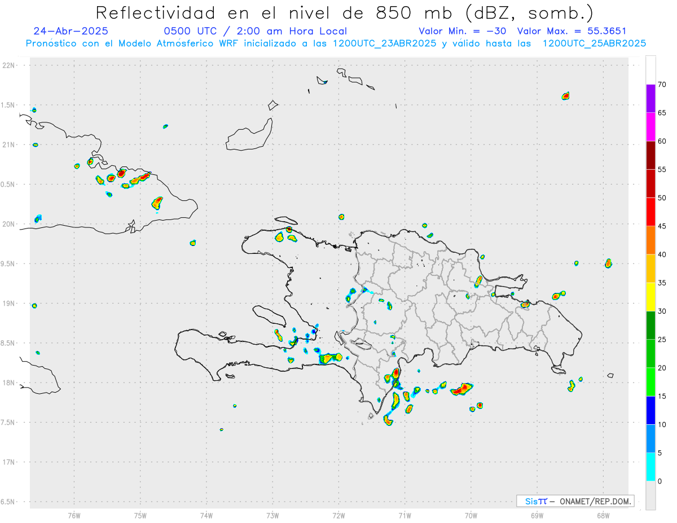
Task: Click the colorbar value label '20'
Action: point(662,368)
